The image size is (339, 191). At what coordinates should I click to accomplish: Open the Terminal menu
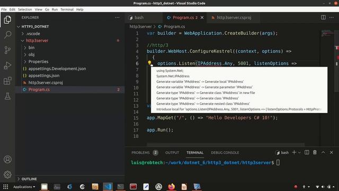[67, 10]
